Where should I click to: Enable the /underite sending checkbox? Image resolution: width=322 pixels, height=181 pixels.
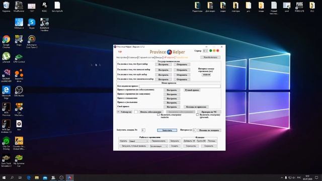(158, 115)
